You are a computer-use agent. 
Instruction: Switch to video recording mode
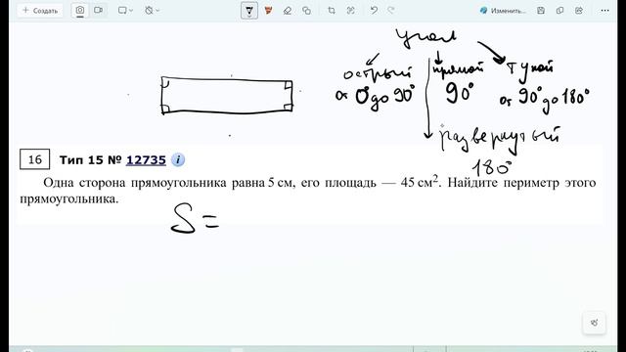(98, 11)
